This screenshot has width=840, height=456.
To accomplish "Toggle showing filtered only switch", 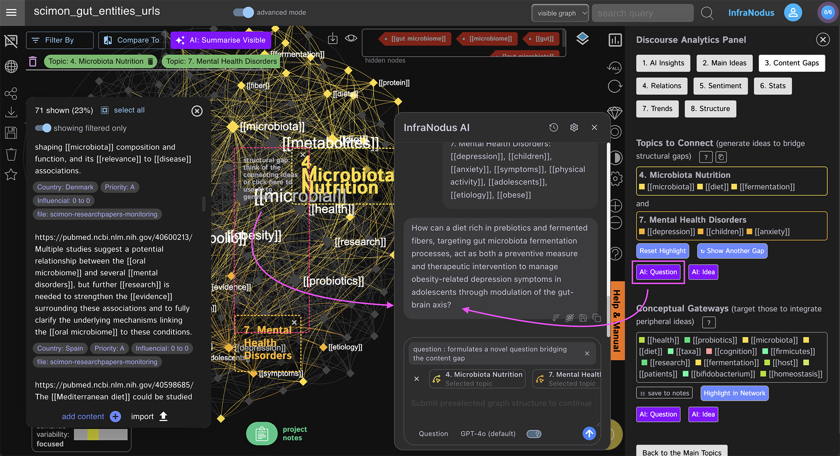I will [x=43, y=128].
